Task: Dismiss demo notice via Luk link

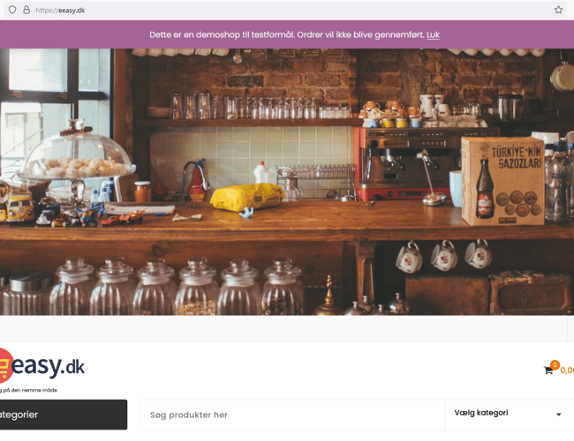Action: pyautogui.click(x=433, y=34)
